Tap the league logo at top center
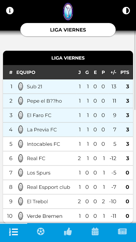The image size is (136, 242). (x=68, y=12)
